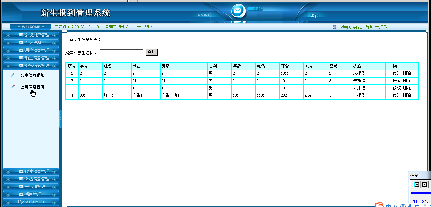This screenshot has width=431, height=207.
Task: Click the 操作 column header
Action: click(402, 66)
